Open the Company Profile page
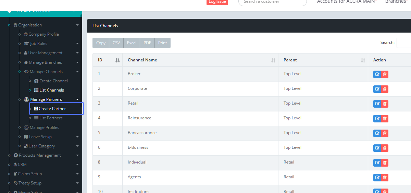Viewport: 411px width, 193px height. (43, 34)
